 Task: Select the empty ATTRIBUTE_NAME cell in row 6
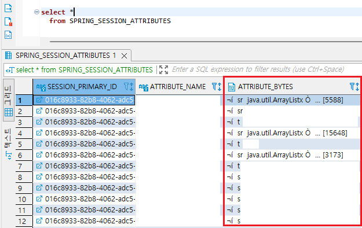tap(179, 155)
